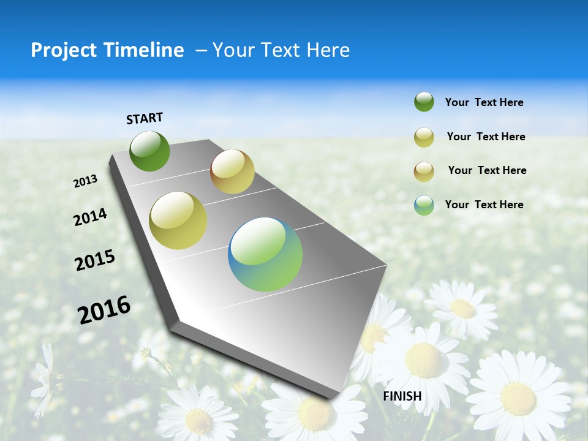Viewport: 588px width, 441px height.
Task: Select the 2014 year label
Action: (91, 216)
